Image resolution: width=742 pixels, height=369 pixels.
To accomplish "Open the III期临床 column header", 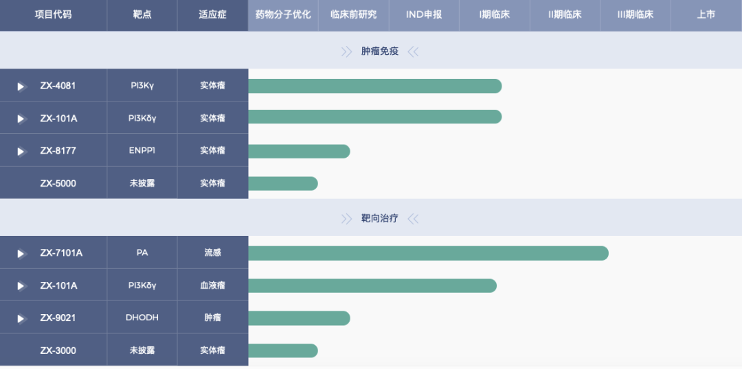I will 635,14.
